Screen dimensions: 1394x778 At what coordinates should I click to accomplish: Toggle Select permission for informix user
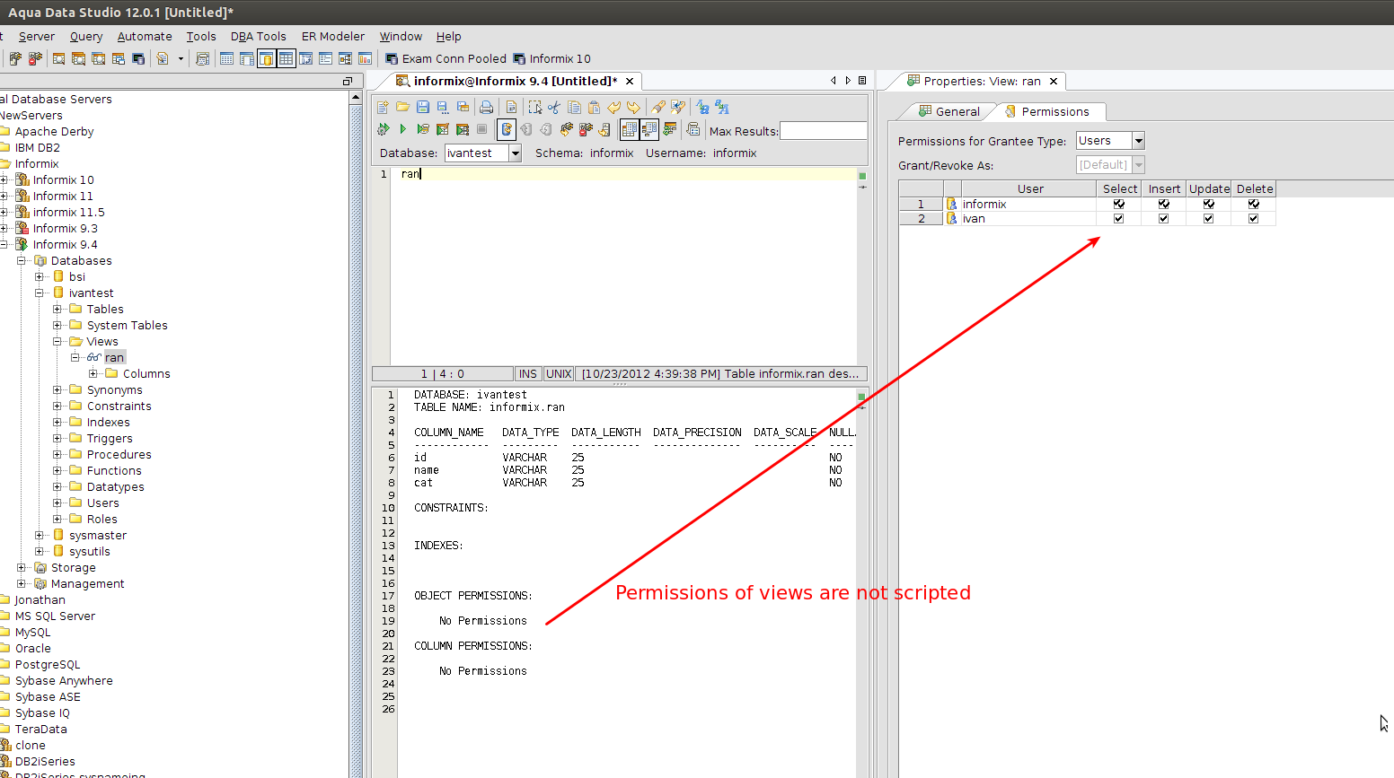click(x=1119, y=204)
